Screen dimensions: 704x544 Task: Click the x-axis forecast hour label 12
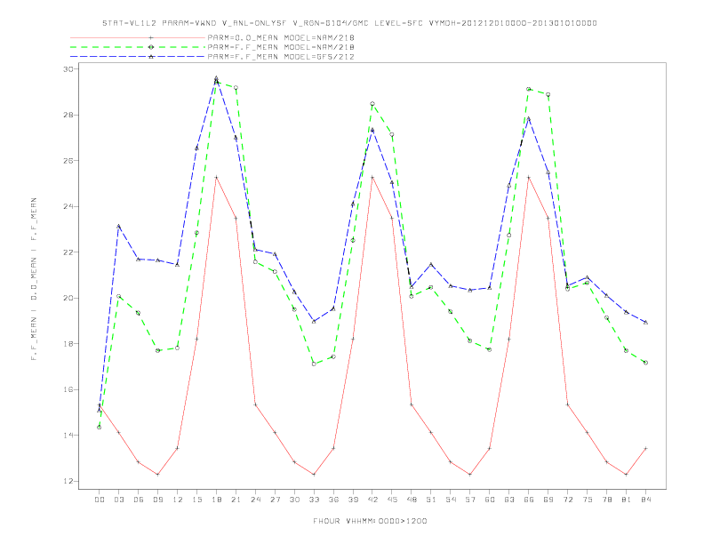[x=178, y=500]
